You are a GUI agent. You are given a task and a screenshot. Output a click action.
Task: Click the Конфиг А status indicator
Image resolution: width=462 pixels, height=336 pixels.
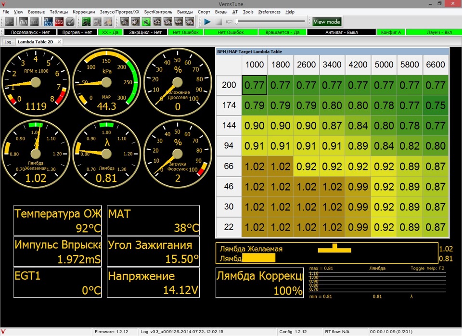click(391, 32)
